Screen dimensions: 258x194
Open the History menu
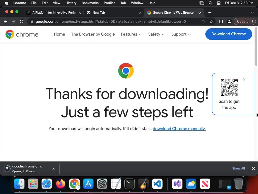[71, 3]
